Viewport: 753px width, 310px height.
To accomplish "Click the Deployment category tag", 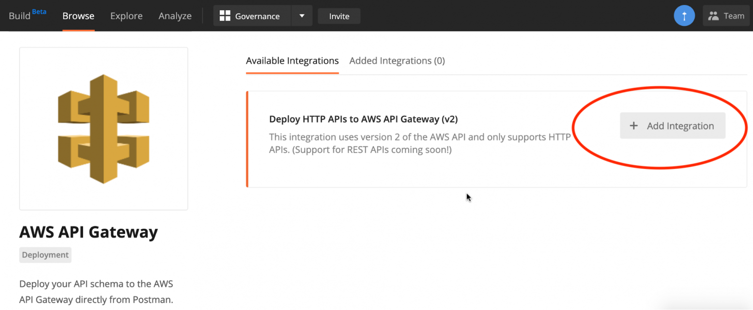I will [45, 255].
